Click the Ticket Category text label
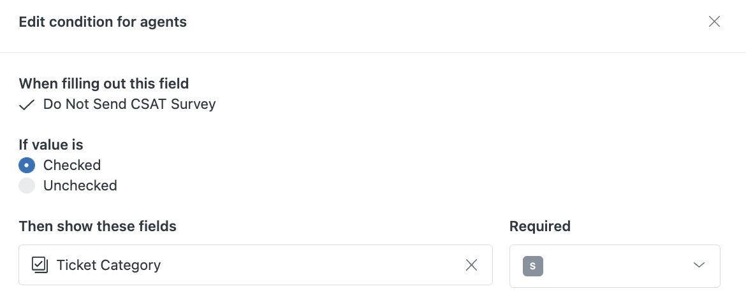 point(108,265)
